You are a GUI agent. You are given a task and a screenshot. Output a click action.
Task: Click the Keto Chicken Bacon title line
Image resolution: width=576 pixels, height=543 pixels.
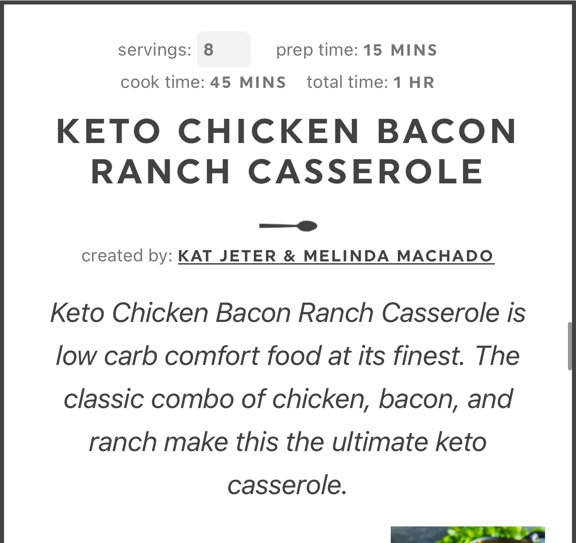(x=288, y=131)
